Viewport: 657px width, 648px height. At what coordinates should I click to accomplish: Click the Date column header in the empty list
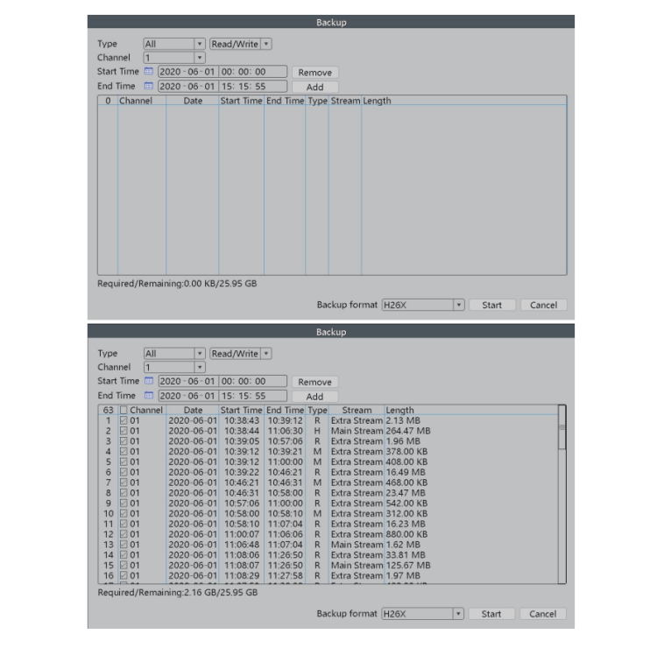tap(193, 101)
